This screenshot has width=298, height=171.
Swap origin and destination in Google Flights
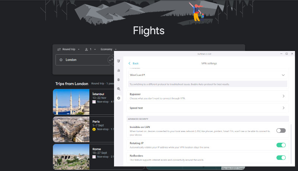[x=111, y=60]
